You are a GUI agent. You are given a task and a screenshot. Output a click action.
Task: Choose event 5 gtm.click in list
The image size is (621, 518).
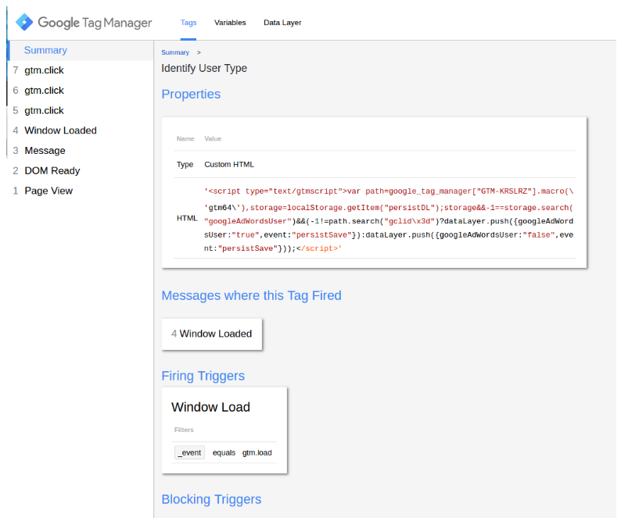(44, 111)
